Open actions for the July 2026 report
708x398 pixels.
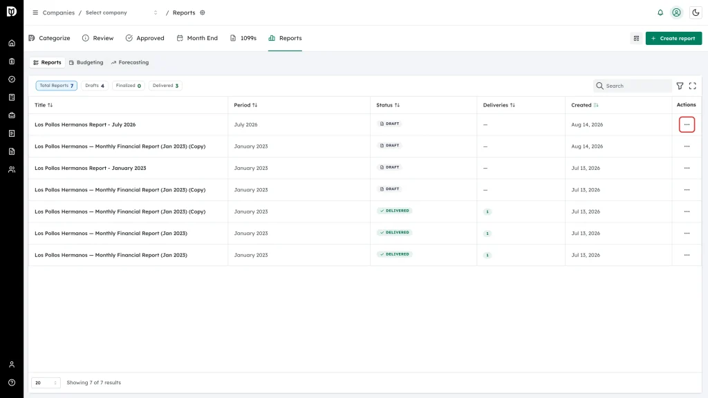click(x=687, y=124)
